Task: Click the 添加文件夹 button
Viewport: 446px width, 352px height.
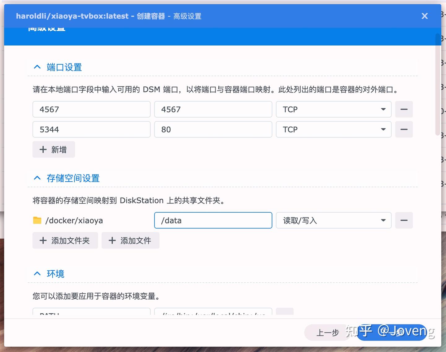Action: click(x=65, y=241)
